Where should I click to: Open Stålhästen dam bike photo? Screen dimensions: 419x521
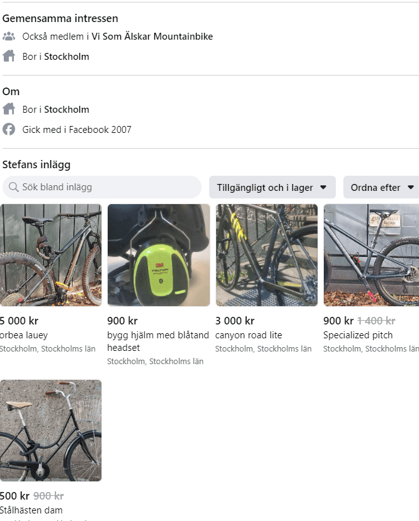pyautogui.click(x=50, y=430)
